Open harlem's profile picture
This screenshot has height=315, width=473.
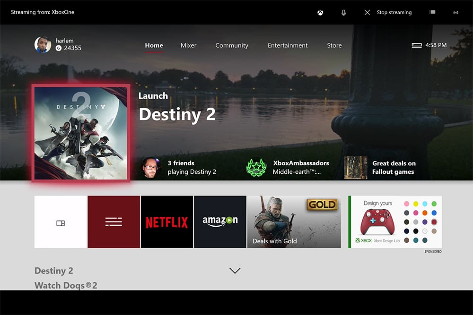43,44
